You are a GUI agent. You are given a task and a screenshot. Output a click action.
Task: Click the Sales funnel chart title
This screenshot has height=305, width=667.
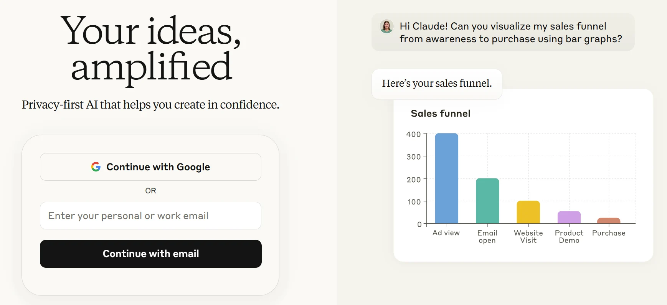440,114
